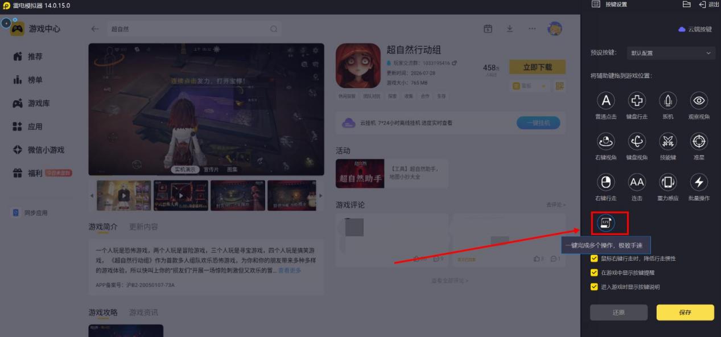Play the first video thumbnail in the carousel
The width and height of the screenshot is (721, 337).
point(123,195)
